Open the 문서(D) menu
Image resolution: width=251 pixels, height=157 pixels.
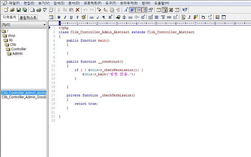74,3
